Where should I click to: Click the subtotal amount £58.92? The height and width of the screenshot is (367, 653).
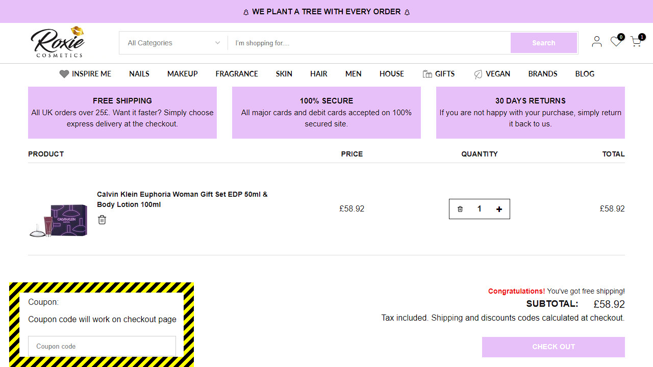coord(609,304)
